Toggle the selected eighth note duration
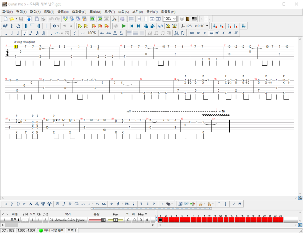 [25, 33]
